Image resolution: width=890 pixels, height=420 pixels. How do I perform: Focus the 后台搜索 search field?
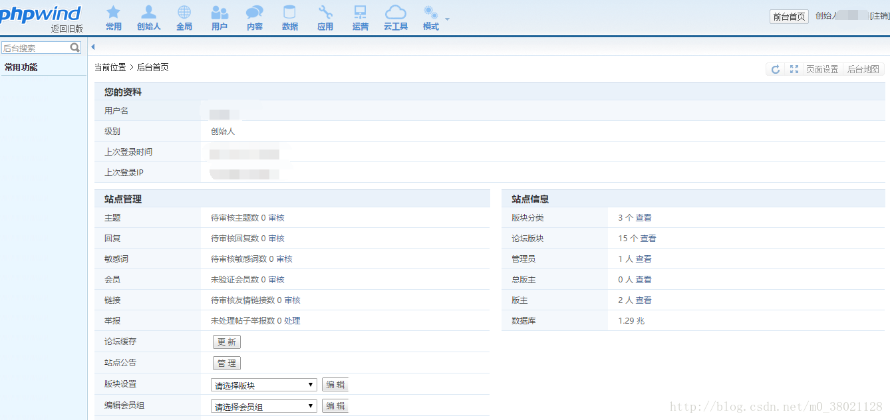point(36,48)
